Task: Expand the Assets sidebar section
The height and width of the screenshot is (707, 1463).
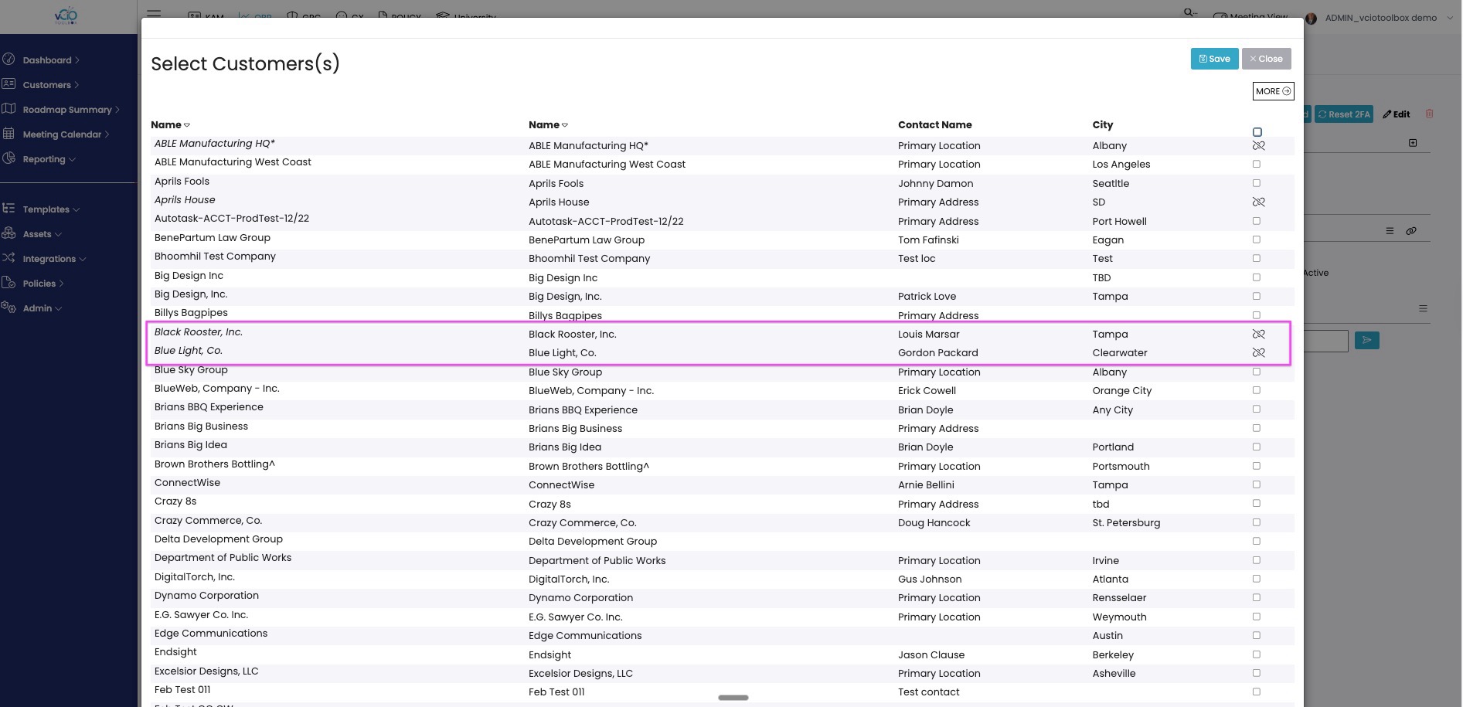Action: coord(42,234)
